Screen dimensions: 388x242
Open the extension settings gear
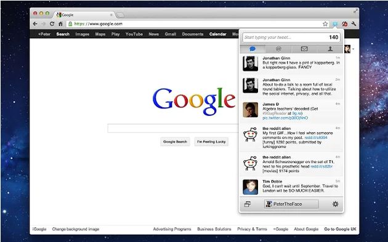(x=335, y=204)
